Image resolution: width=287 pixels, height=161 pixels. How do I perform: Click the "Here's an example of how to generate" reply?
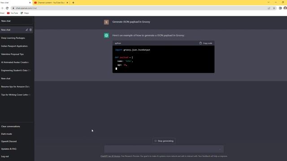(x=148, y=35)
